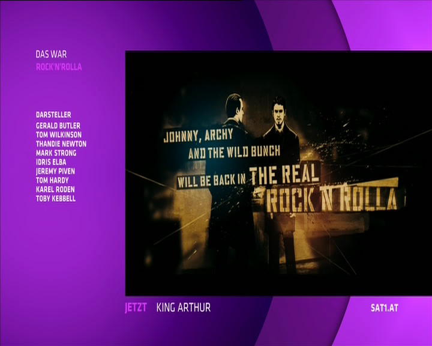Viewport: 432px width, 346px height.
Task: Select cast name 'KAREL RODEN'
Action: click(55, 189)
